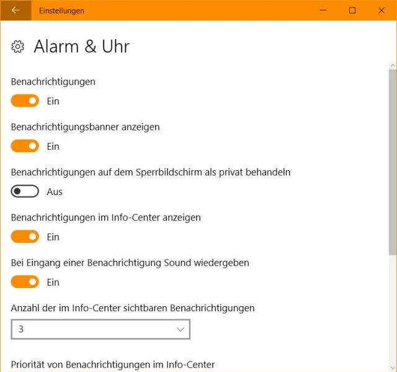Screen dimensions: 397x372
Task: Click the Alarm & Uhr page heading
Action: pos(81,47)
